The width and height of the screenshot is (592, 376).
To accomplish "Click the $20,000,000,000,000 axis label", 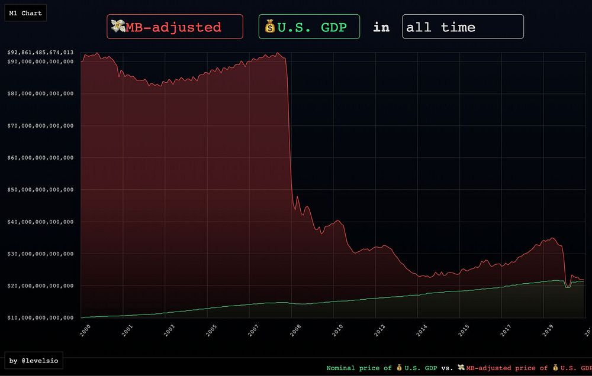I will tap(40, 286).
